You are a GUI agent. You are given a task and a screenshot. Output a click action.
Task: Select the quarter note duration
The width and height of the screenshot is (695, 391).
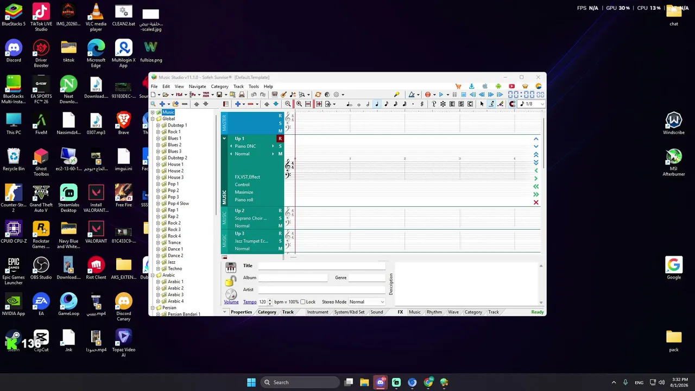tap(377, 104)
